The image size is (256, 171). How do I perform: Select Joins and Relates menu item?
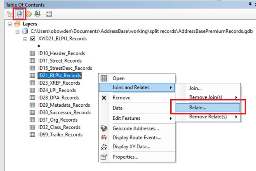(137, 87)
